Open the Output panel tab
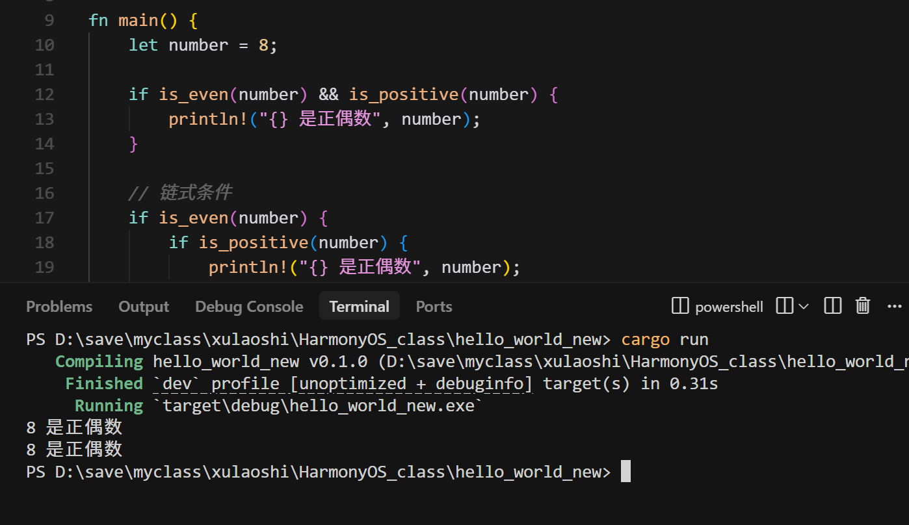The image size is (909, 525). [144, 306]
